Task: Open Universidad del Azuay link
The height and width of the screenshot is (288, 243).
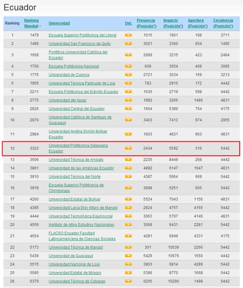Action: 68,100
